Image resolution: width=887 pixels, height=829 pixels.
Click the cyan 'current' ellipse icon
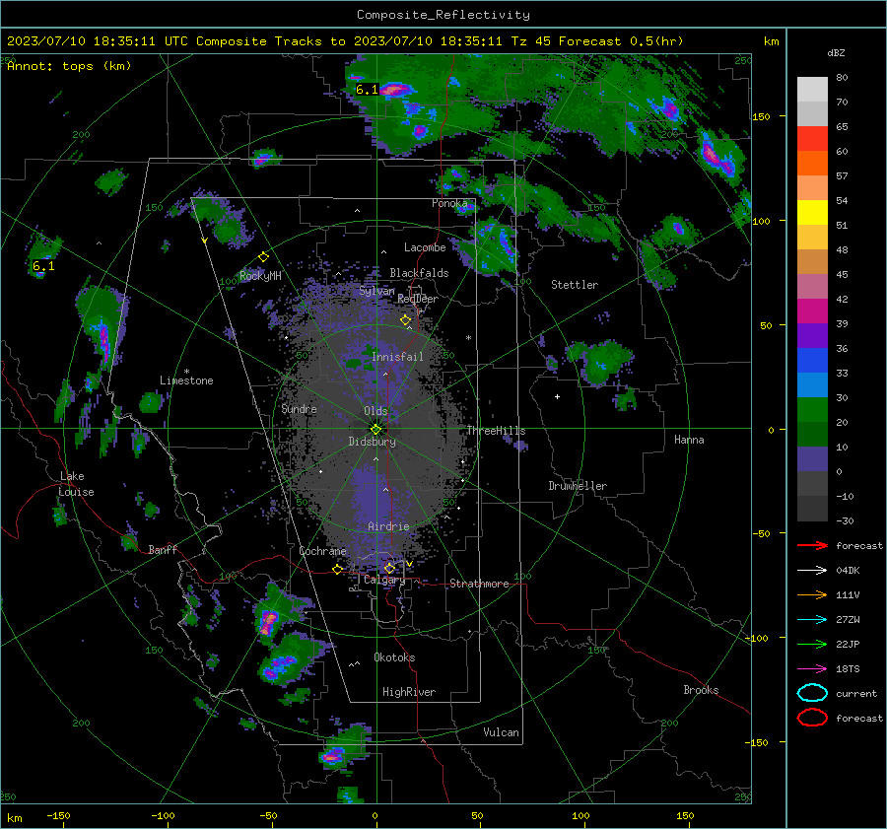pos(812,693)
